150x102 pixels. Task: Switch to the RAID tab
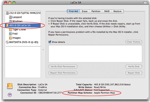(x=107, y=11)
